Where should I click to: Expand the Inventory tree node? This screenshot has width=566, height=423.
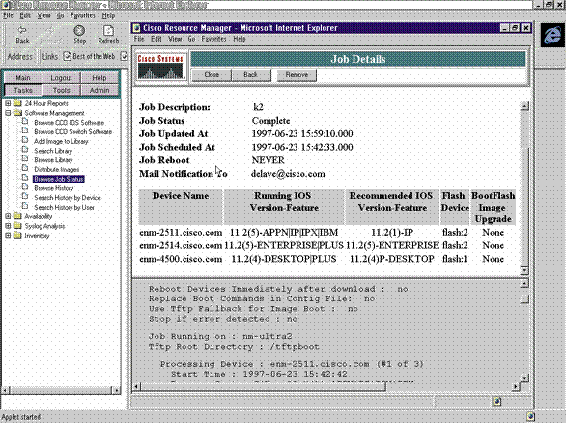(8, 235)
